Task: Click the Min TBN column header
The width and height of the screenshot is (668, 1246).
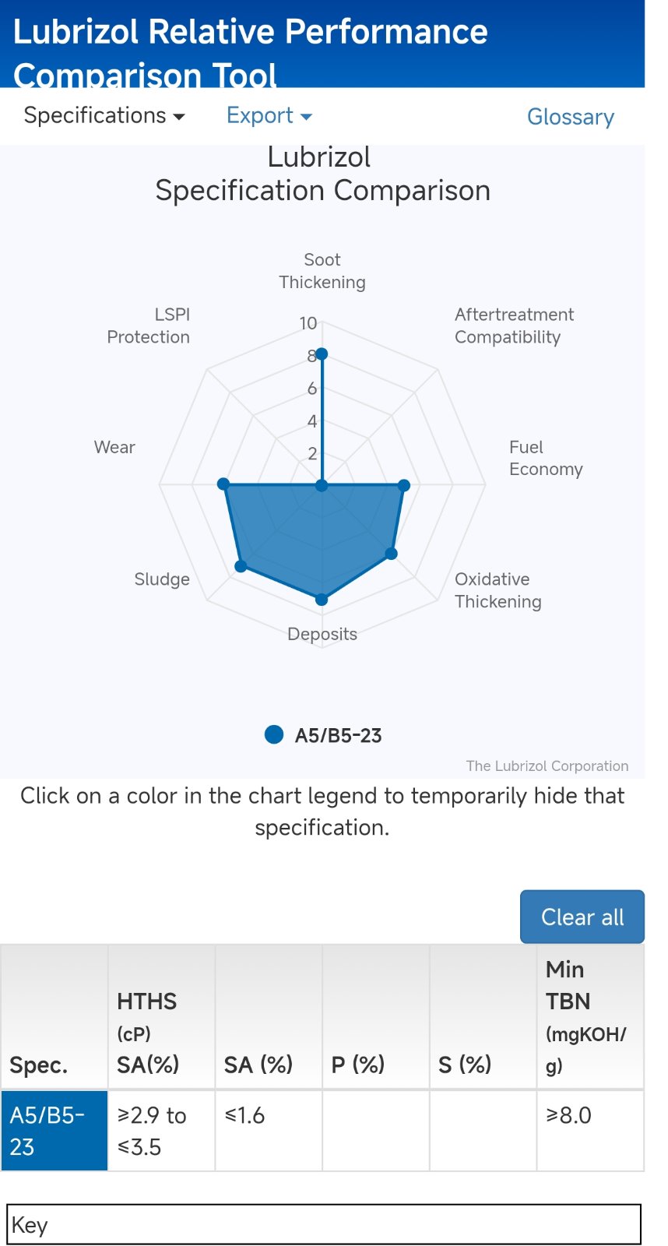Action: tap(590, 1017)
